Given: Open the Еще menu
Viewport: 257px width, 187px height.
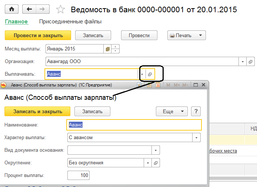Looking at the screenshot, I should pos(172,111).
